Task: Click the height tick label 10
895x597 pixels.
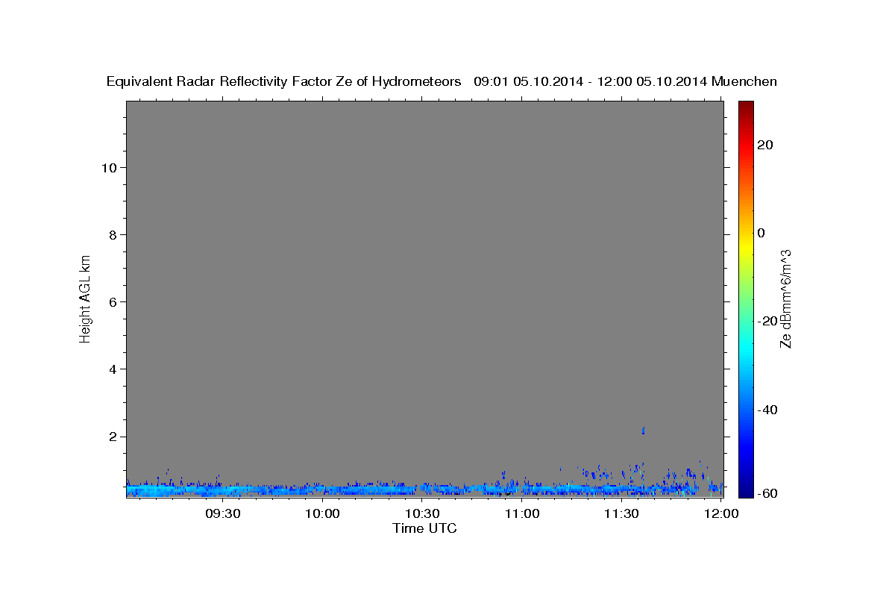Action: (110, 168)
